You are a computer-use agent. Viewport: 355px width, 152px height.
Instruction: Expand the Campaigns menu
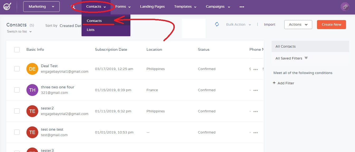tap(218, 7)
